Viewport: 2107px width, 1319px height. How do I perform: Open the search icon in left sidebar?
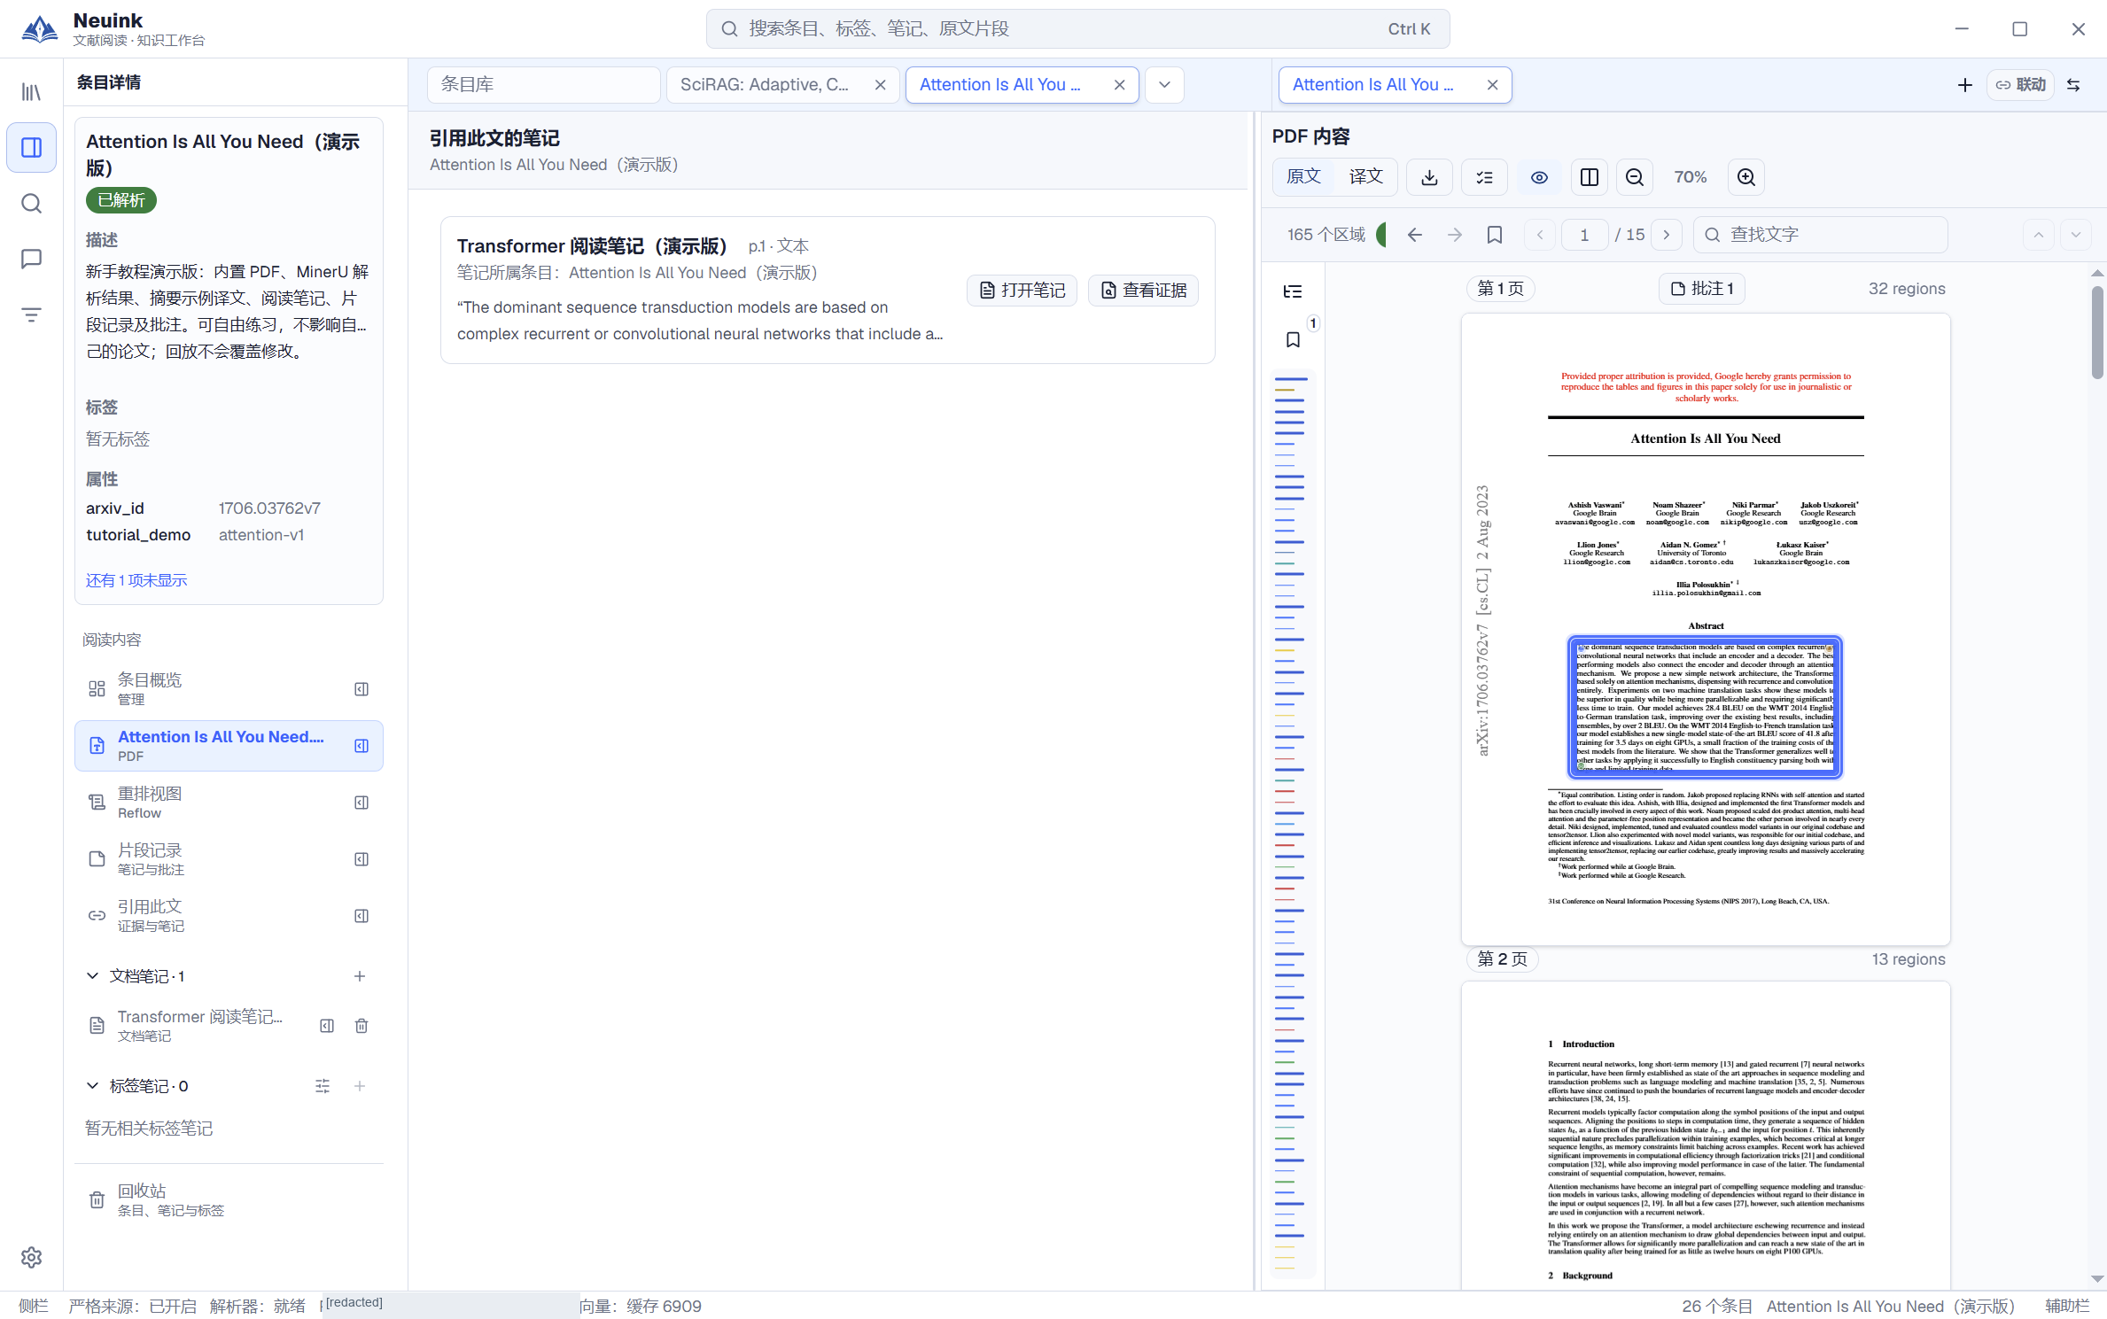31,204
